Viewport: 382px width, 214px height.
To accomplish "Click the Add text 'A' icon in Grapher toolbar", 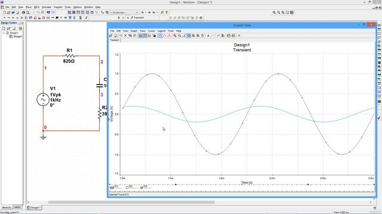I will click(x=208, y=36).
